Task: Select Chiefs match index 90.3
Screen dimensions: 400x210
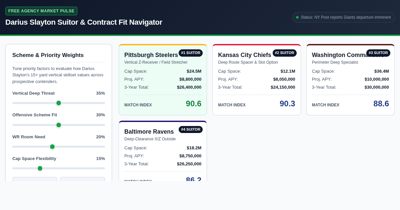Action: 287,104
